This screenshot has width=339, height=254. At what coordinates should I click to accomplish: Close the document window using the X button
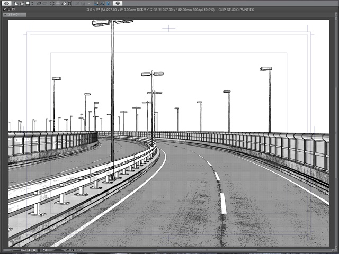[x=5, y=10]
